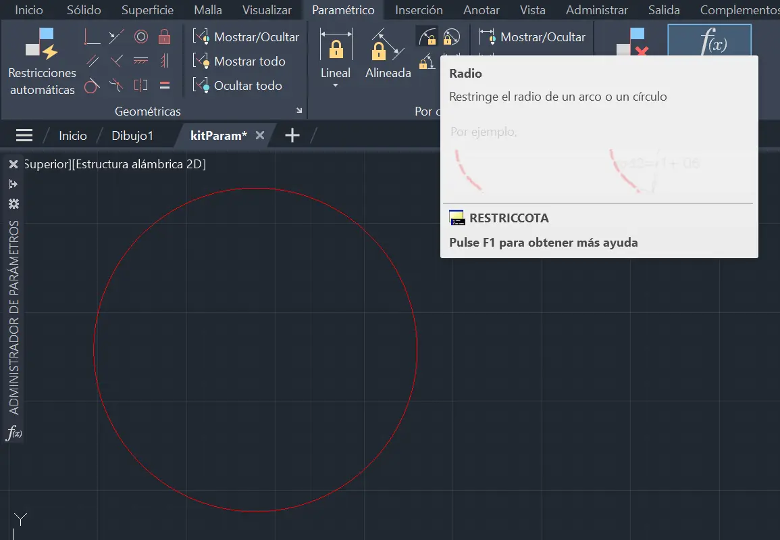Create a new drawing with the plus button
This screenshot has width=780, height=540.
coord(292,135)
